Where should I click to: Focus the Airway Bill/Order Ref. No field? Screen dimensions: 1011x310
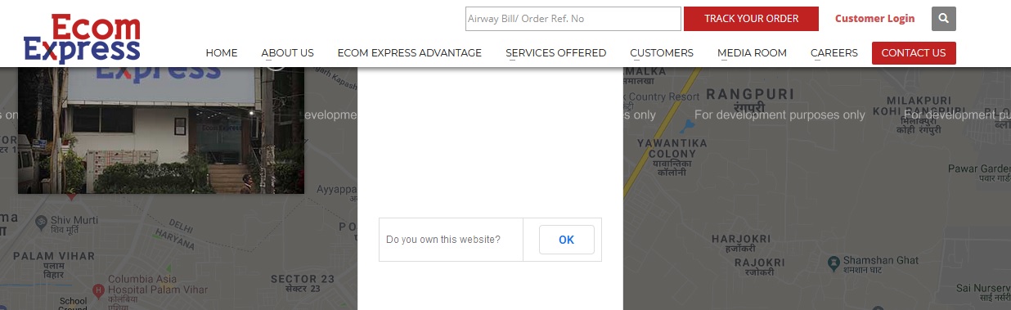573,19
